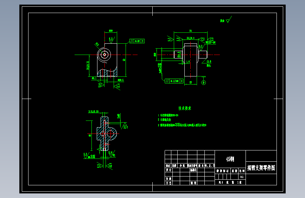Select technical requirement line 1

[x=168, y=115]
